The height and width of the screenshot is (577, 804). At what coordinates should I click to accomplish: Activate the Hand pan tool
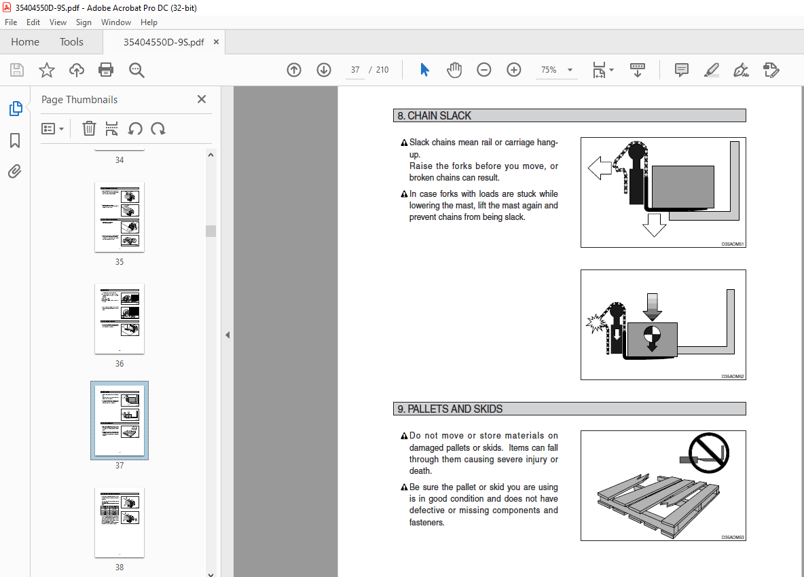tap(454, 70)
